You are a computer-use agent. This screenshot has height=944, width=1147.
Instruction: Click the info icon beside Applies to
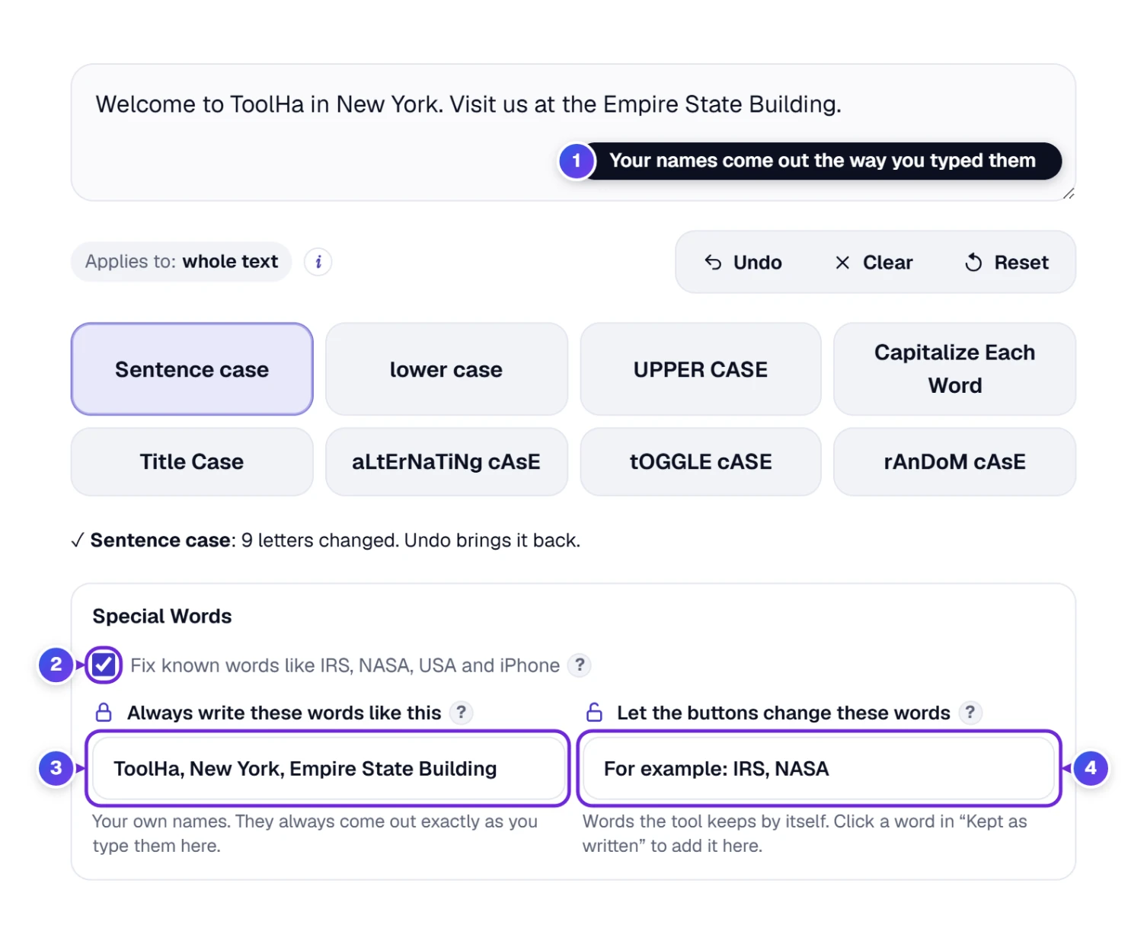point(318,262)
